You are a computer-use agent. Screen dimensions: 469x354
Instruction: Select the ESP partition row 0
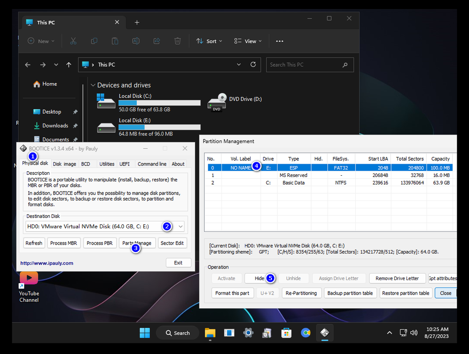[330, 168]
